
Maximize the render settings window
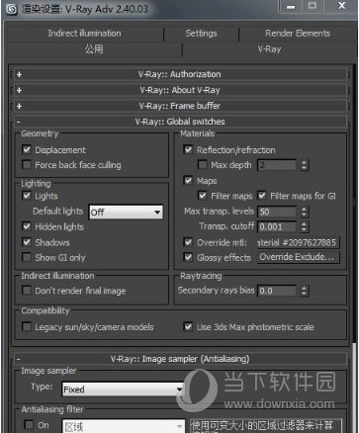coord(313,7)
